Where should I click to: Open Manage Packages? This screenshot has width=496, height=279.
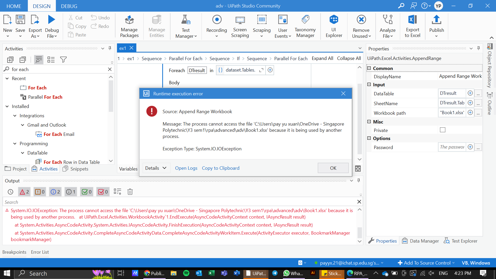(129, 26)
